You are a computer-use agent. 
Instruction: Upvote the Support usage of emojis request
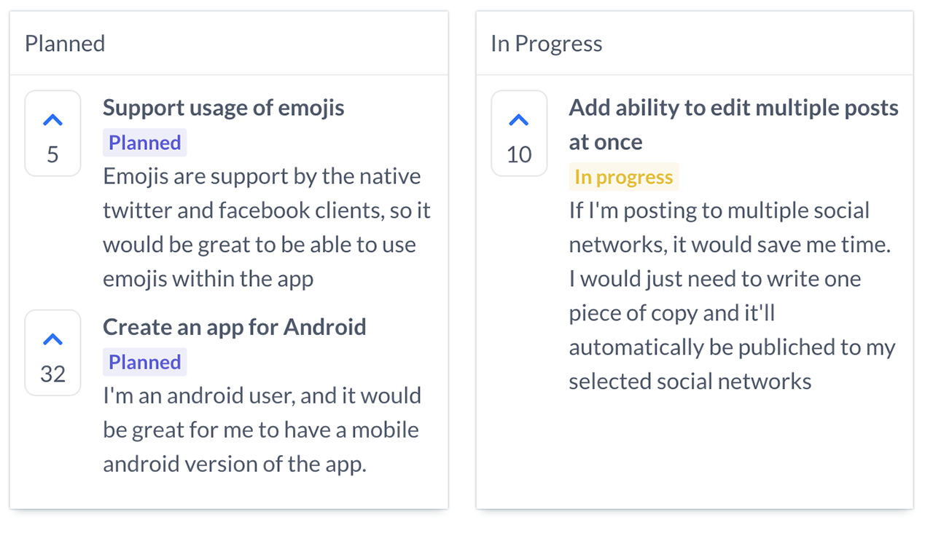click(52, 120)
